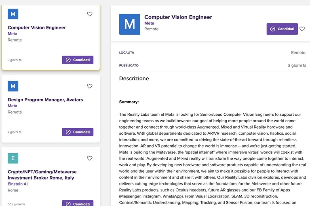Open Meta company link on Design Program Manager card
Viewport: 310px width, 206px height.
(x=12, y=106)
